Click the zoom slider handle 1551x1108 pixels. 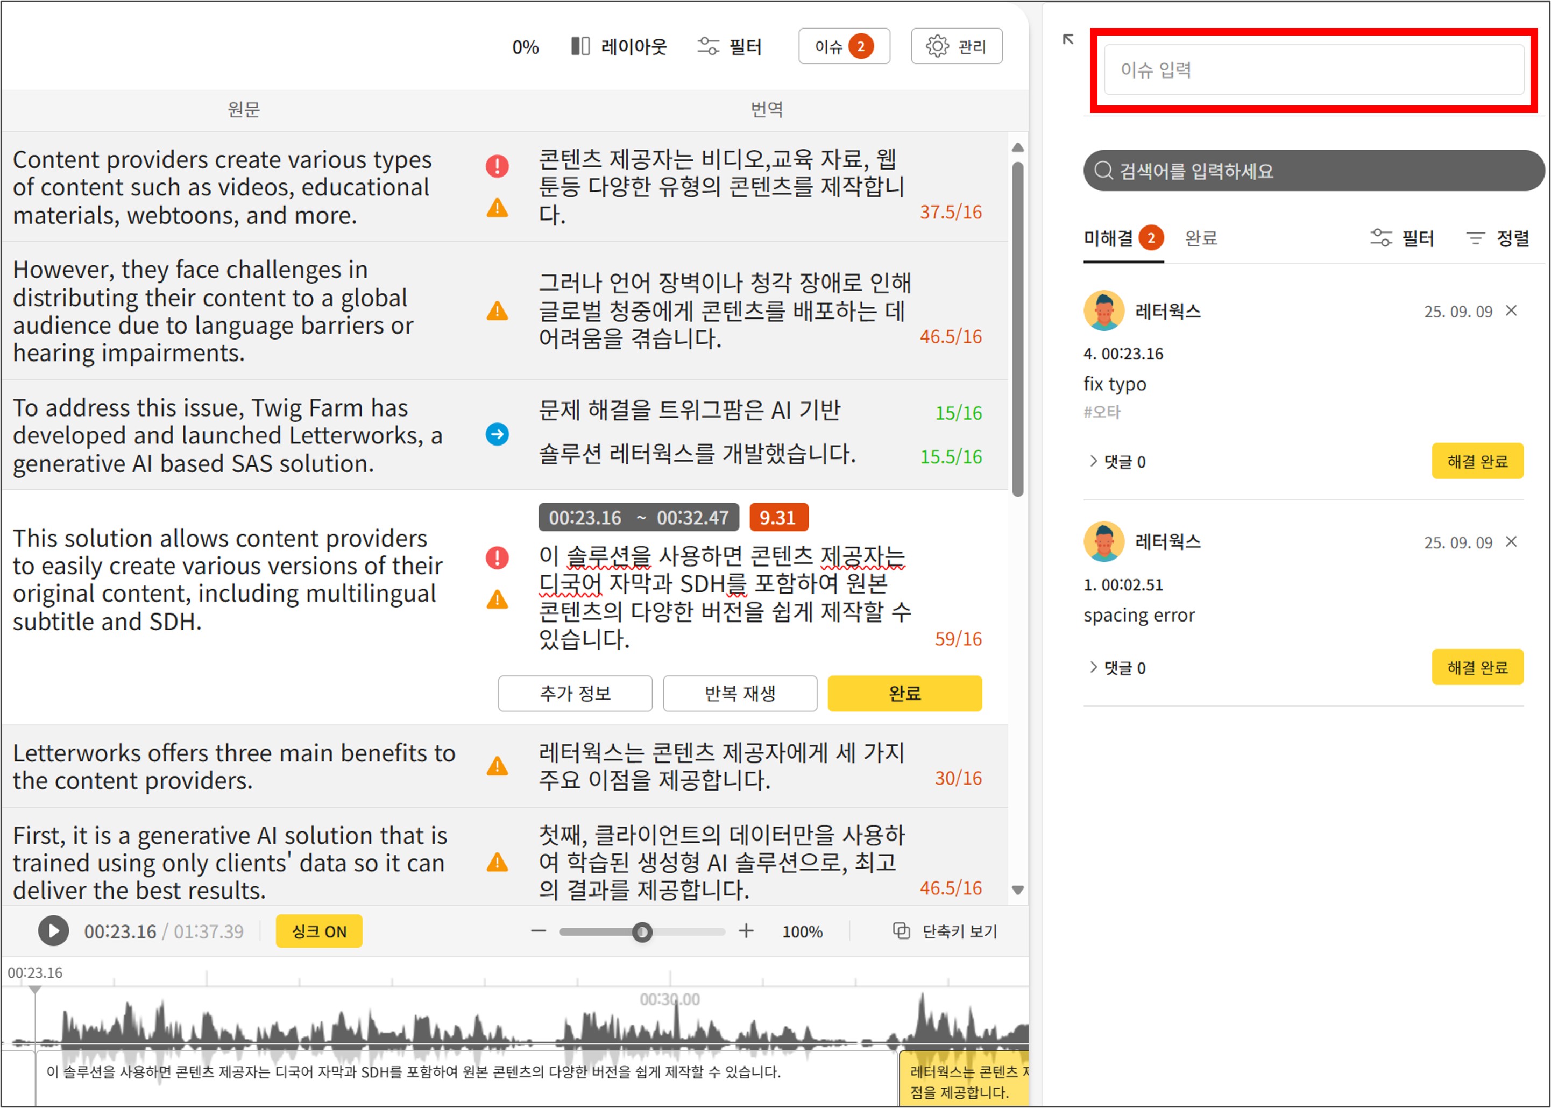click(x=642, y=931)
